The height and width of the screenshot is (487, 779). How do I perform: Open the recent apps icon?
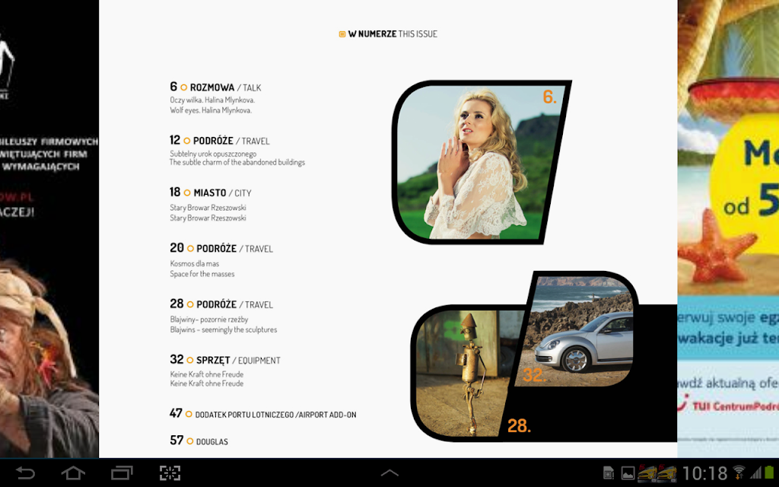click(122, 473)
